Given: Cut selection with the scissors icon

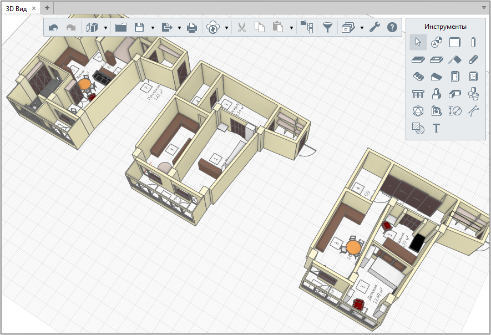Looking at the screenshot, I should pos(241,28).
